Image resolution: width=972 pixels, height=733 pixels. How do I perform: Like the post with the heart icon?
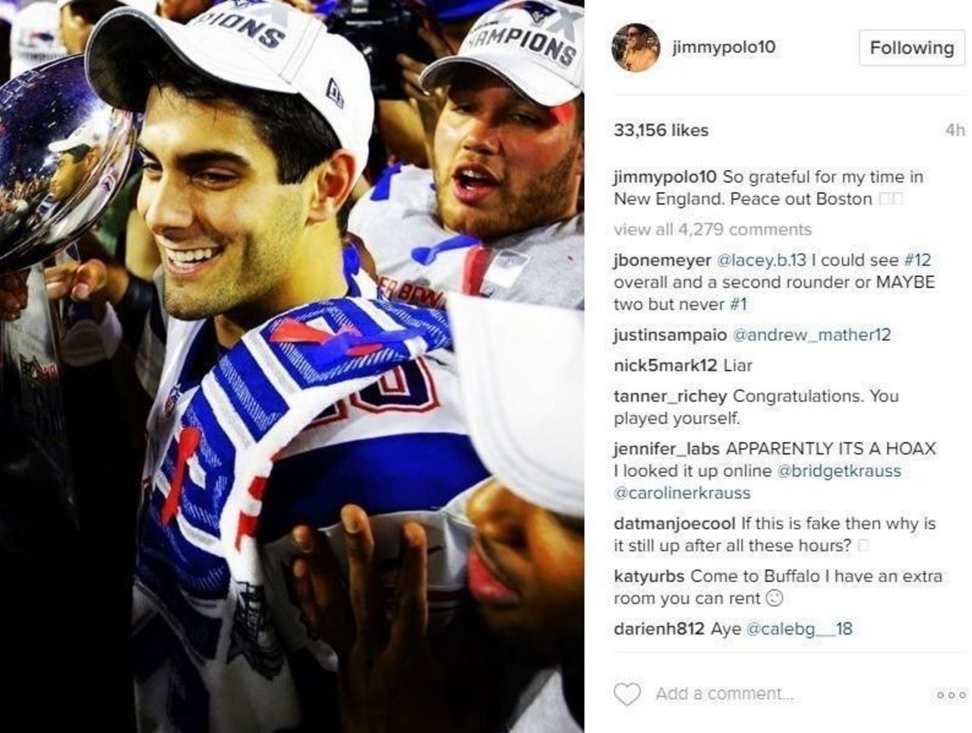point(627,694)
